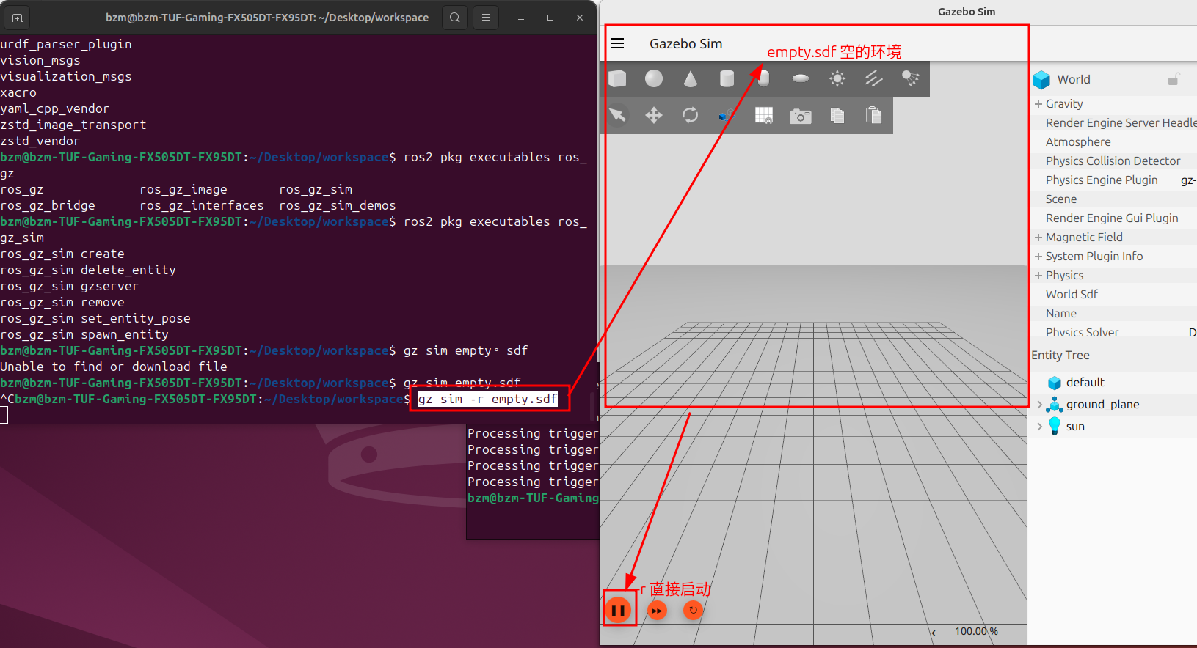
Task: Reset the simulation
Action: coord(693,610)
